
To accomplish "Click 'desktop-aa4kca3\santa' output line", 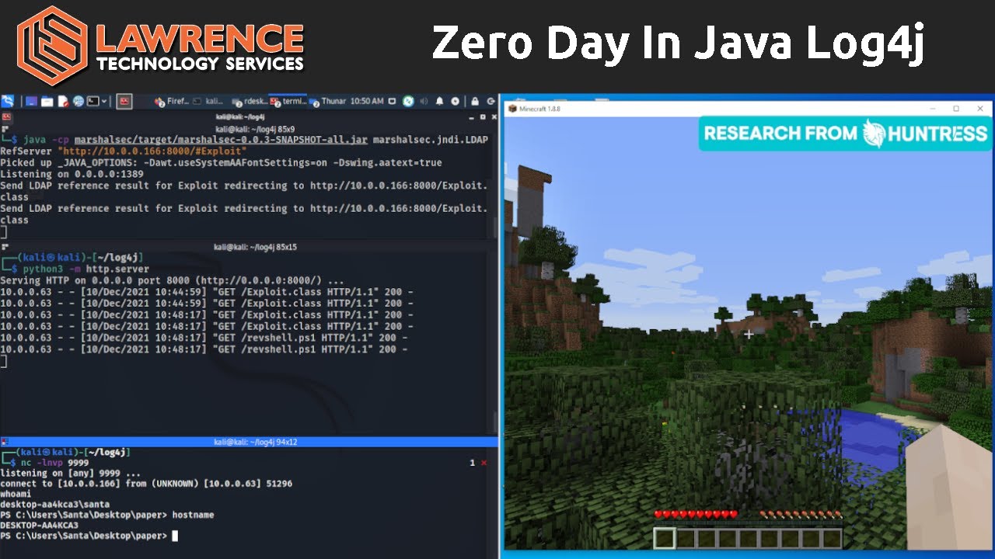I will (54, 505).
